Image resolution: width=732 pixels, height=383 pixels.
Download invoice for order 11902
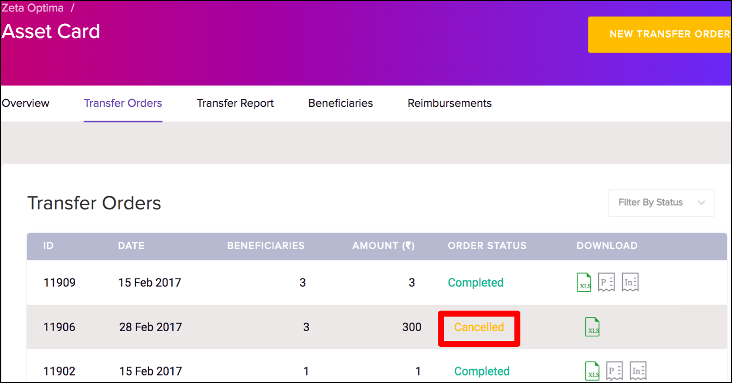click(638, 371)
